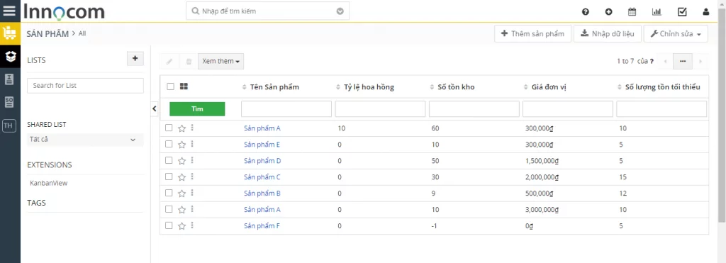Open the TH module in sidebar
The width and height of the screenshot is (726, 263).
[9, 125]
